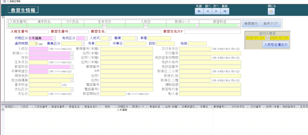
Task: Expand 入校式 dropdown
Action: click(x=109, y=38)
